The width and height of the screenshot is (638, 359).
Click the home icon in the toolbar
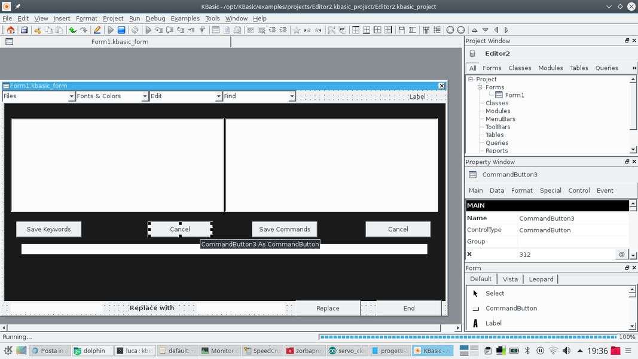[x=11, y=30]
